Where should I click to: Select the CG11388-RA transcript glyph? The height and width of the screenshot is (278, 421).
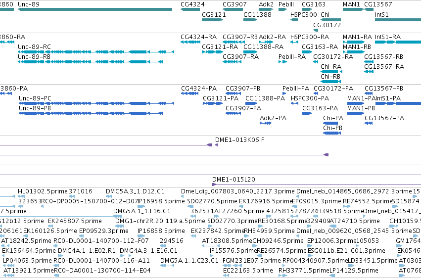tap(250, 52)
